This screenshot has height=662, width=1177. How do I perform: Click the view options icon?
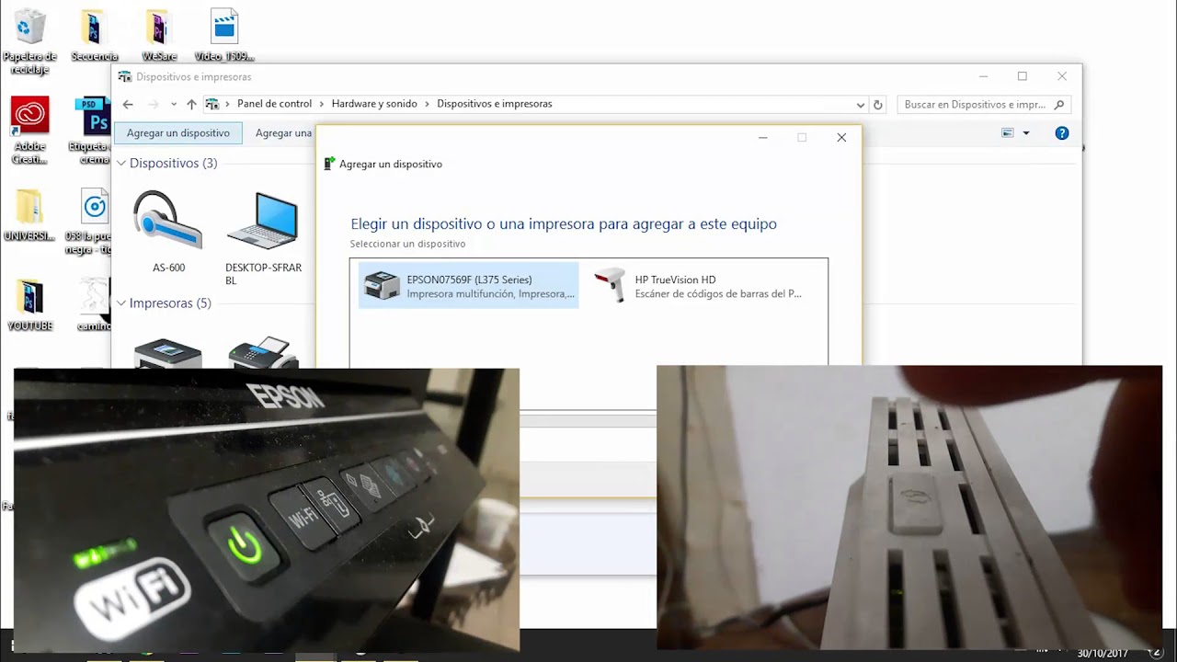click(1008, 133)
